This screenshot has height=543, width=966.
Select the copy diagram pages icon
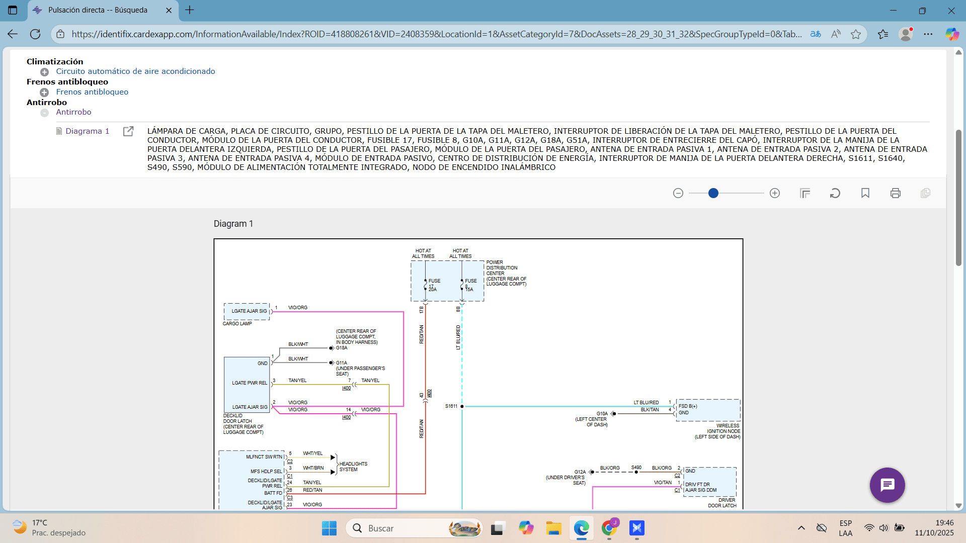point(926,193)
